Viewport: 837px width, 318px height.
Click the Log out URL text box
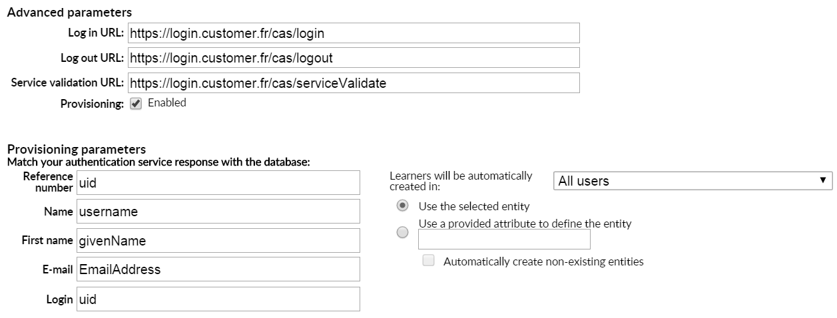pyautogui.click(x=353, y=58)
